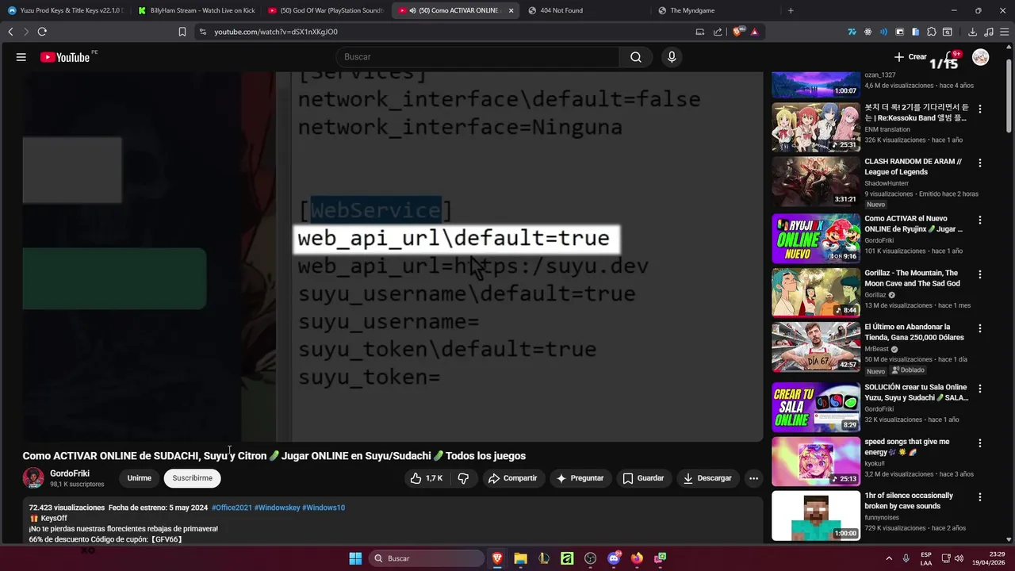
Task: Open more actions ellipsis under the video
Action: coord(753,478)
